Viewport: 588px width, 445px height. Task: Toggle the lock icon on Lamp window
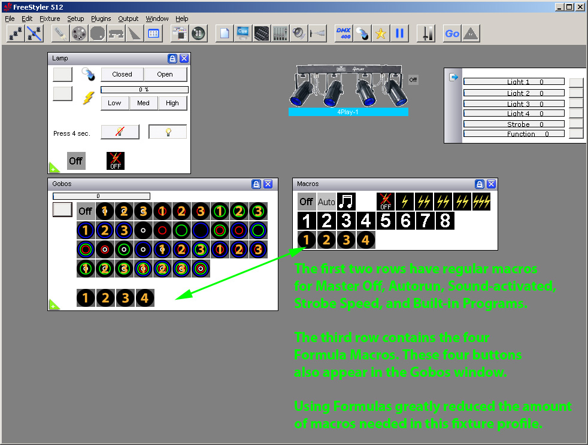(x=172, y=59)
